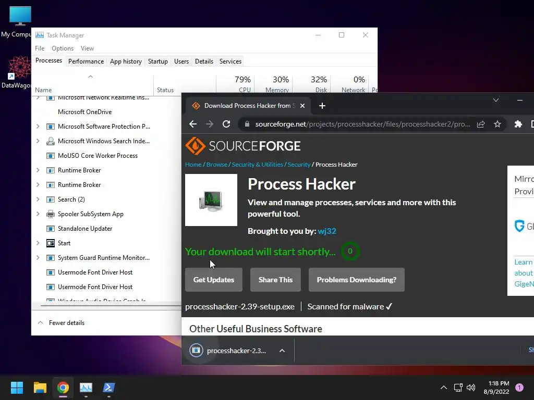This screenshot has height=400, width=534.
Task: Switch to the Performance tab
Action: (x=86, y=61)
